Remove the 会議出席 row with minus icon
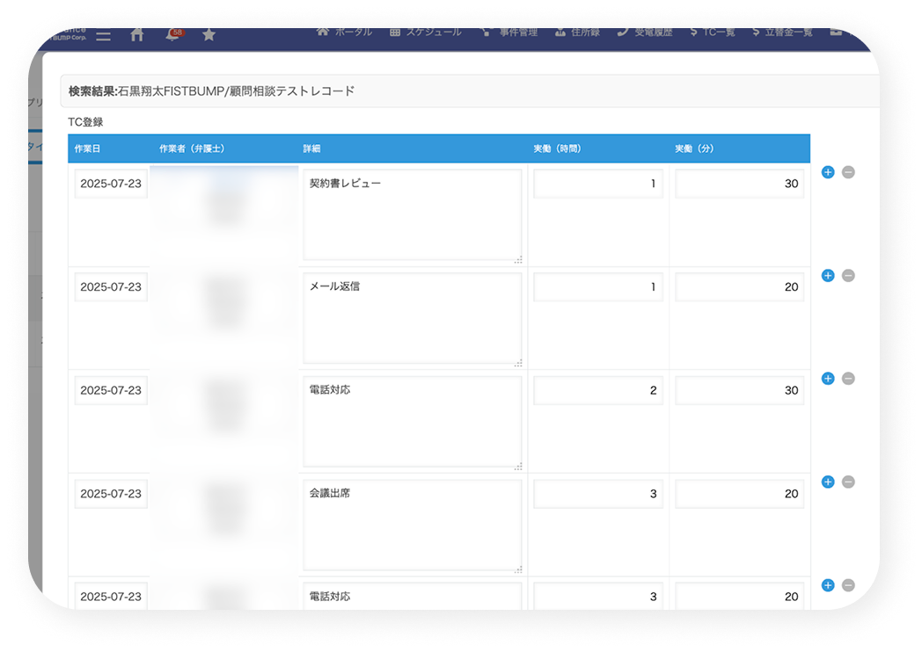This screenshot has height=652, width=922. pos(848,482)
